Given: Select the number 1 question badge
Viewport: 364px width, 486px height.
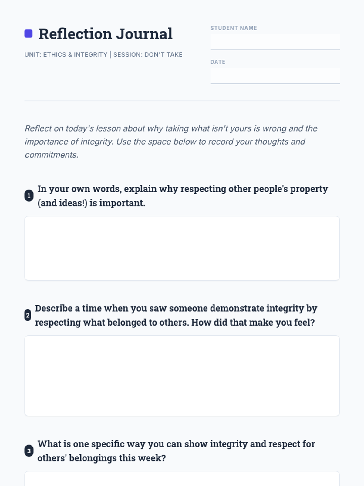Looking at the screenshot, I should 29,196.
